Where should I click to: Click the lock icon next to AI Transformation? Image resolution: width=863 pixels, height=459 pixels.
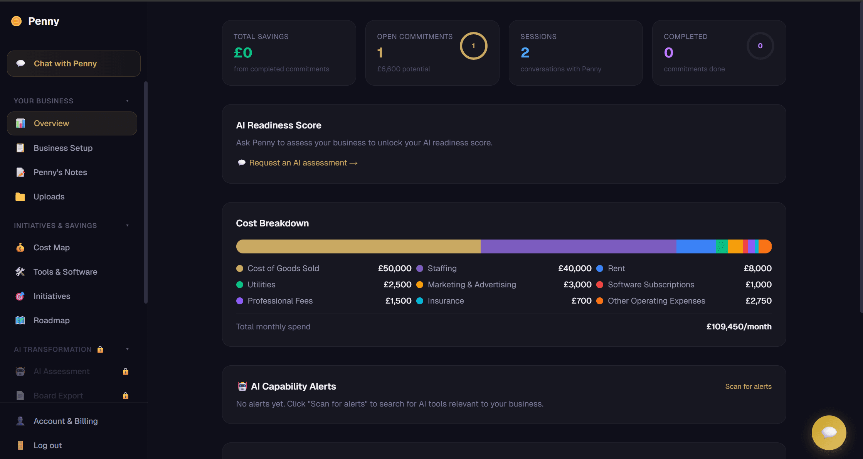coord(100,349)
